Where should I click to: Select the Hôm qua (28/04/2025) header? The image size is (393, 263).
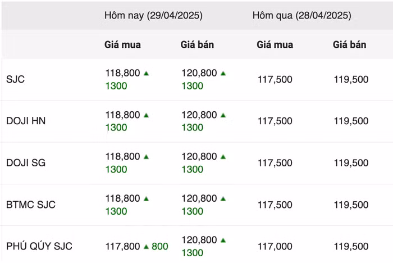301,16
